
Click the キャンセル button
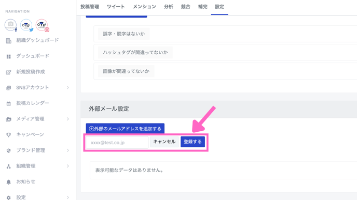[x=164, y=142]
